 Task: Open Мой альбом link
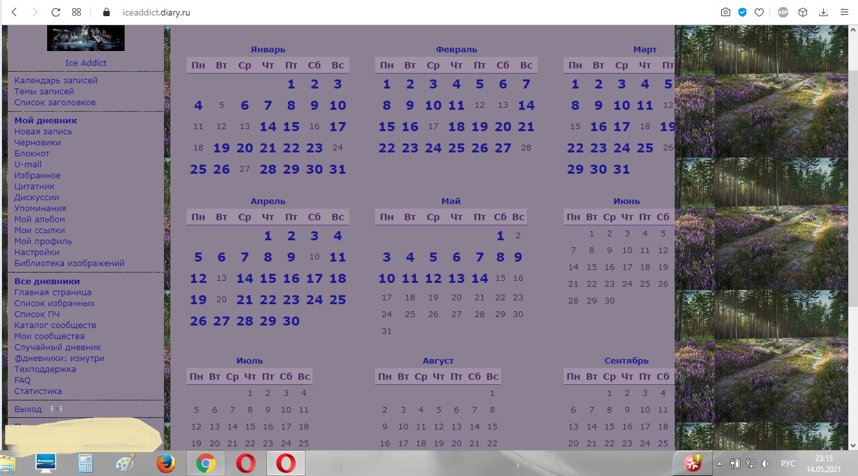pyautogui.click(x=39, y=219)
